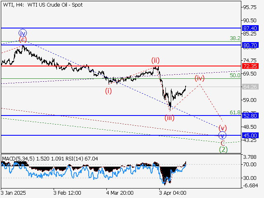This screenshot has width=264, height=198.
Task: Select the red (ii) wave marker
Action: (x=155, y=60)
